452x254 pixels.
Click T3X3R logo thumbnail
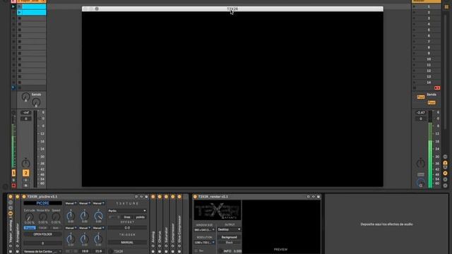click(218, 210)
